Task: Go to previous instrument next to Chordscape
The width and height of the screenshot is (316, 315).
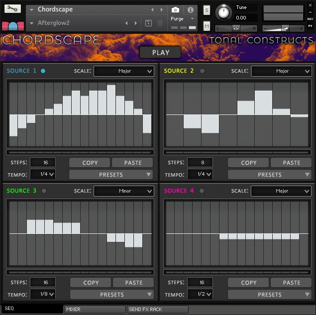Action: (152, 9)
